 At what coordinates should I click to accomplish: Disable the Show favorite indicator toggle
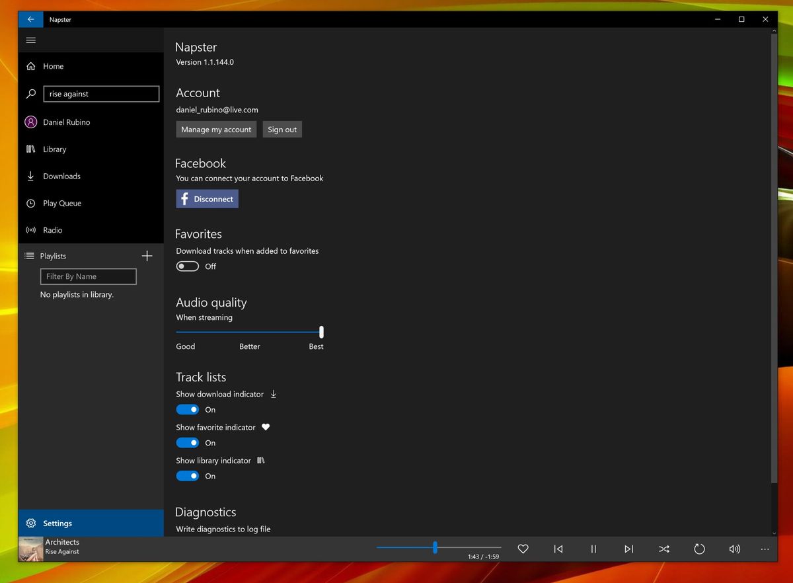coord(187,442)
